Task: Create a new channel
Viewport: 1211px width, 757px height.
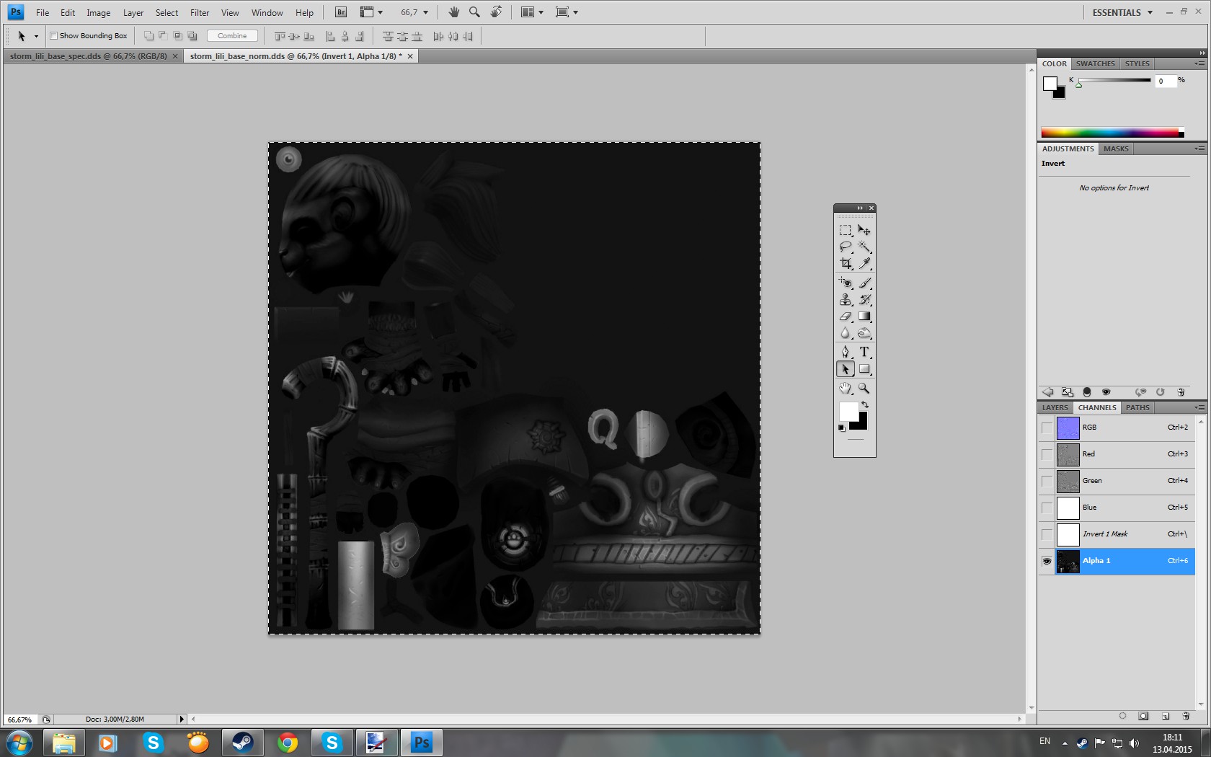Action: [1165, 716]
